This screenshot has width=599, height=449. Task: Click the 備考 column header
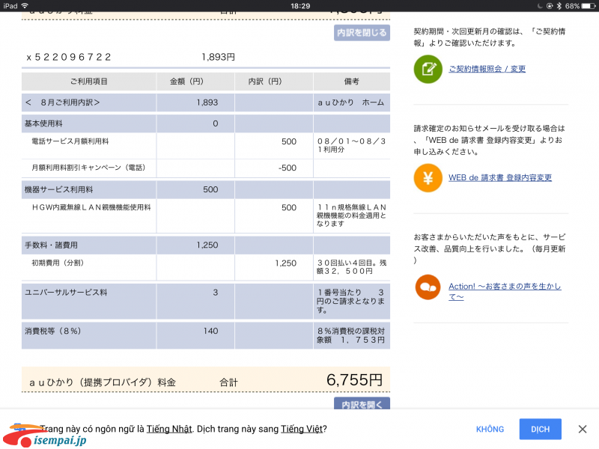click(x=351, y=82)
